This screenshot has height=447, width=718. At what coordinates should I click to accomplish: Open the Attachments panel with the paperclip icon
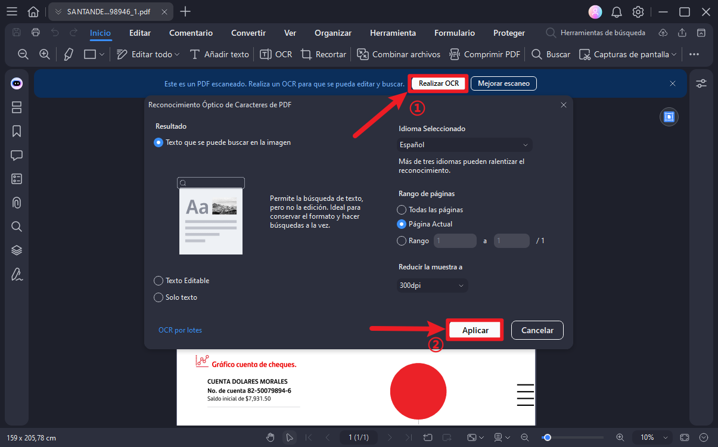(16, 203)
